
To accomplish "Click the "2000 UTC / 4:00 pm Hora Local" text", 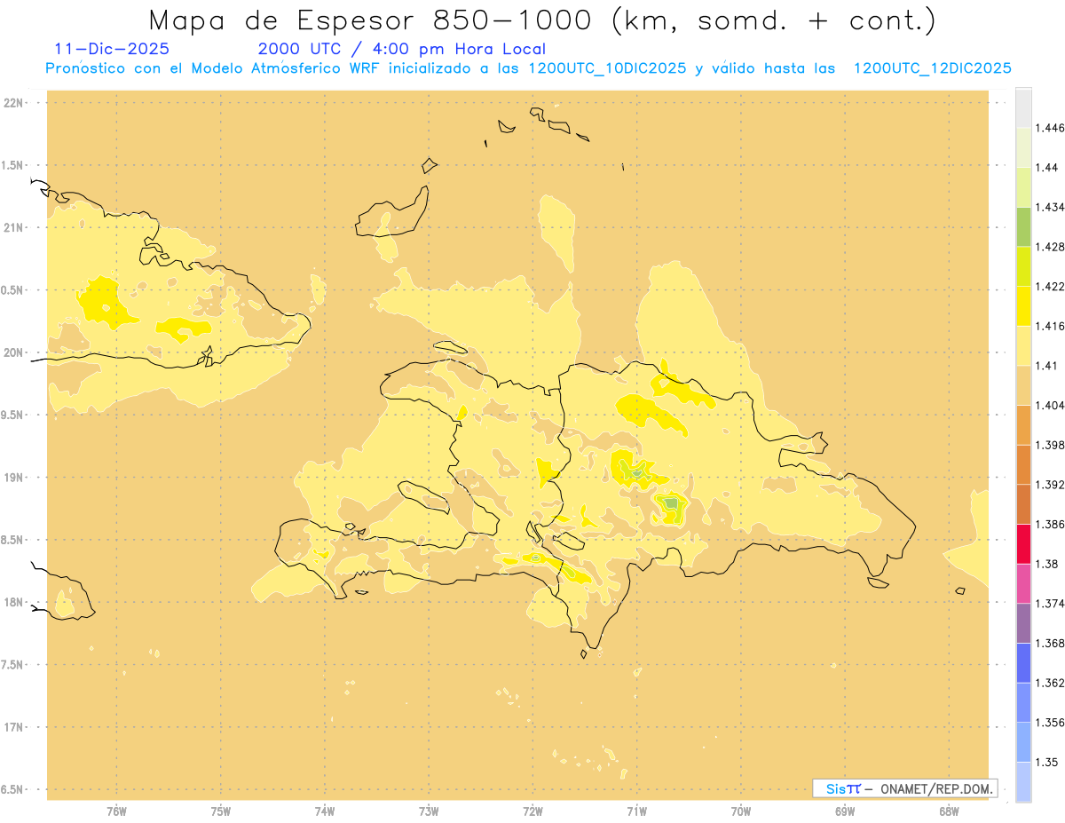I will click(x=402, y=49).
